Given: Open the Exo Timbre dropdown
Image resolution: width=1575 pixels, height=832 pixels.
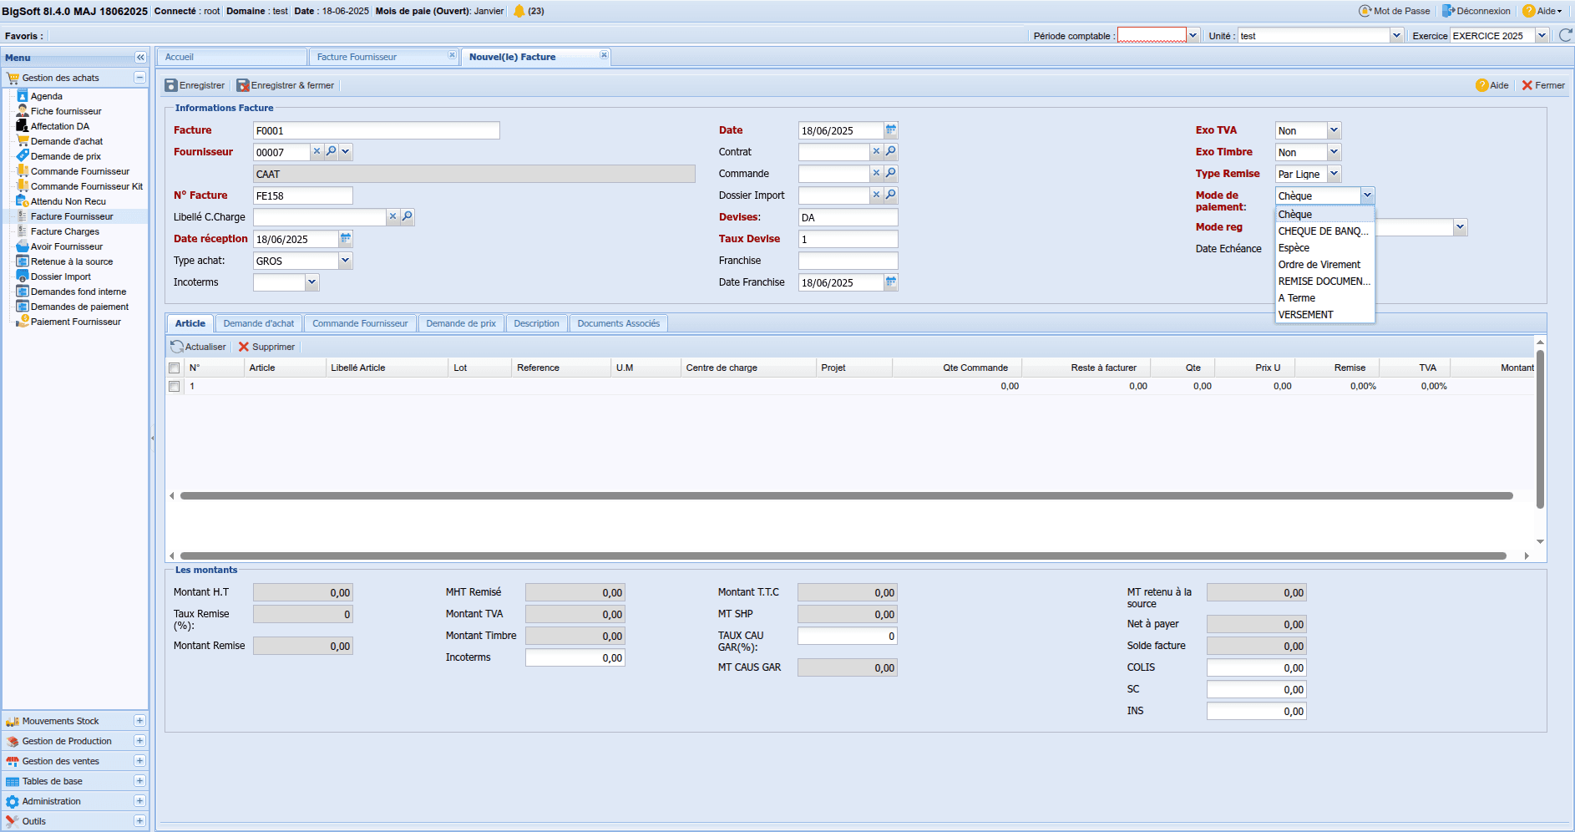Looking at the screenshot, I should pyautogui.click(x=1334, y=152).
